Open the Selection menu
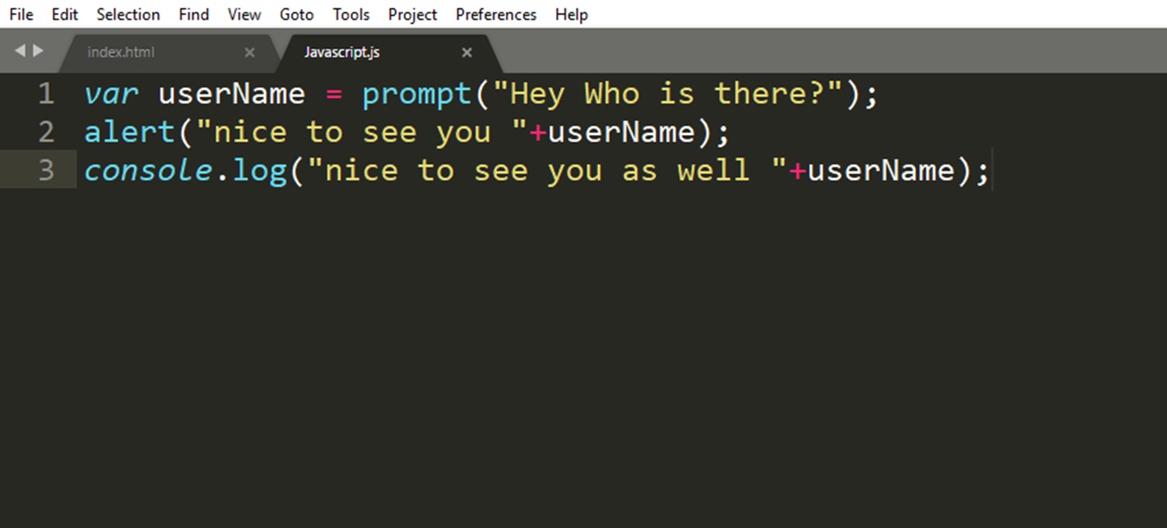This screenshot has height=528, width=1167. click(128, 15)
